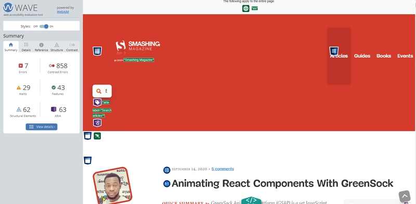Viewport: 416px width, 204px height.
Task: Switch to the Details tab
Action: pos(26,47)
